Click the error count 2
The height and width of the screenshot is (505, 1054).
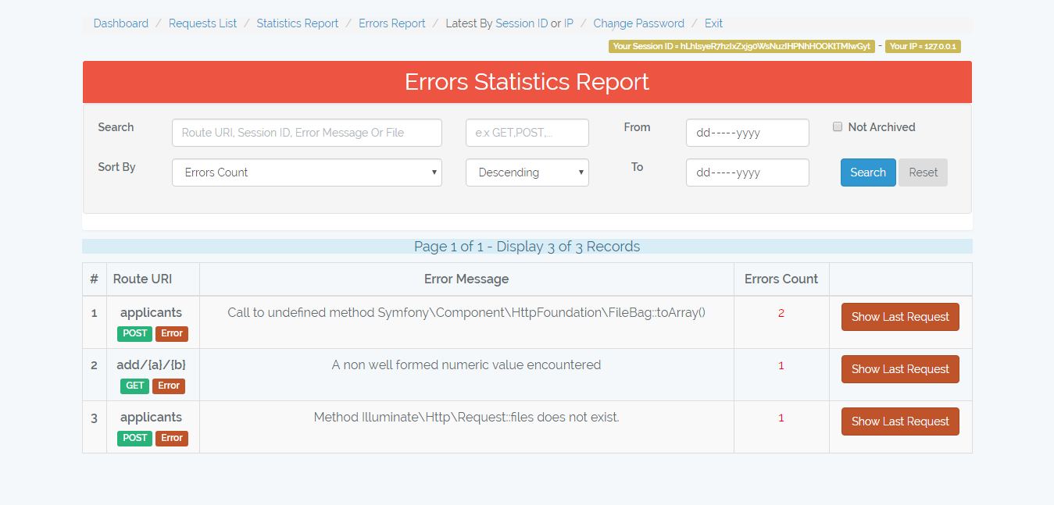pyautogui.click(x=781, y=313)
